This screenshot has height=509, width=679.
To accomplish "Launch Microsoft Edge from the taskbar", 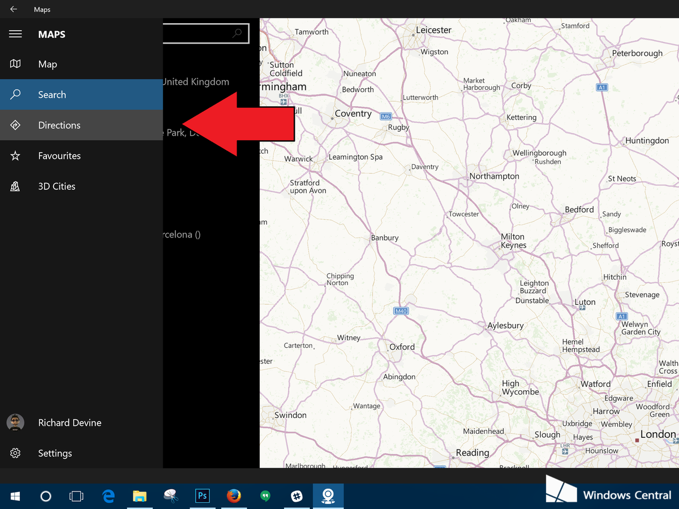I will point(109,496).
